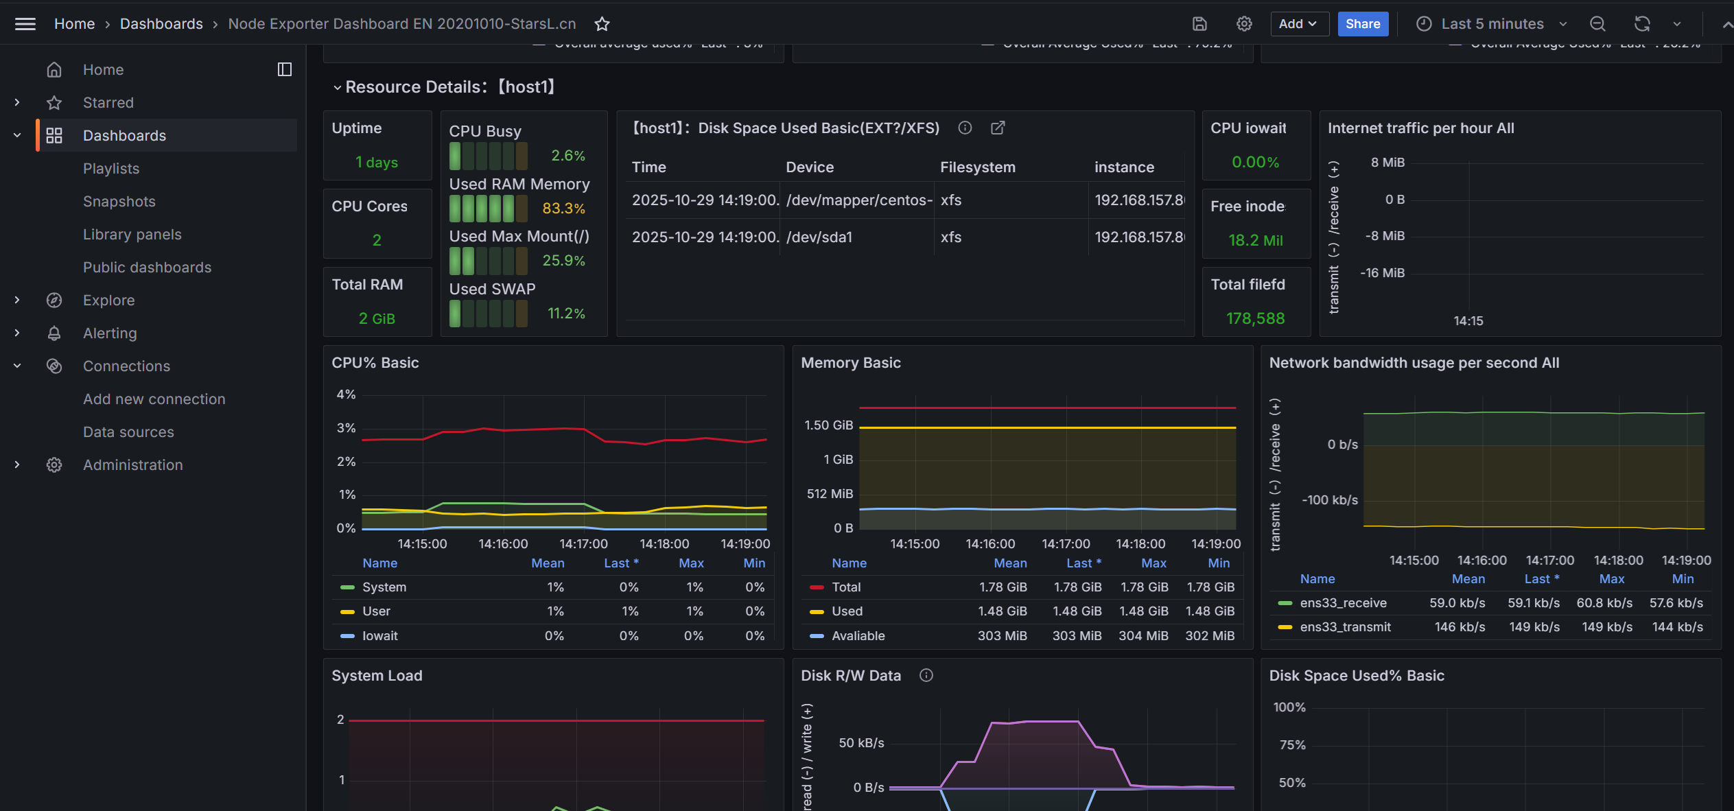Click the zoom out time range icon
The height and width of the screenshot is (811, 1734).
click(1597, 24)
